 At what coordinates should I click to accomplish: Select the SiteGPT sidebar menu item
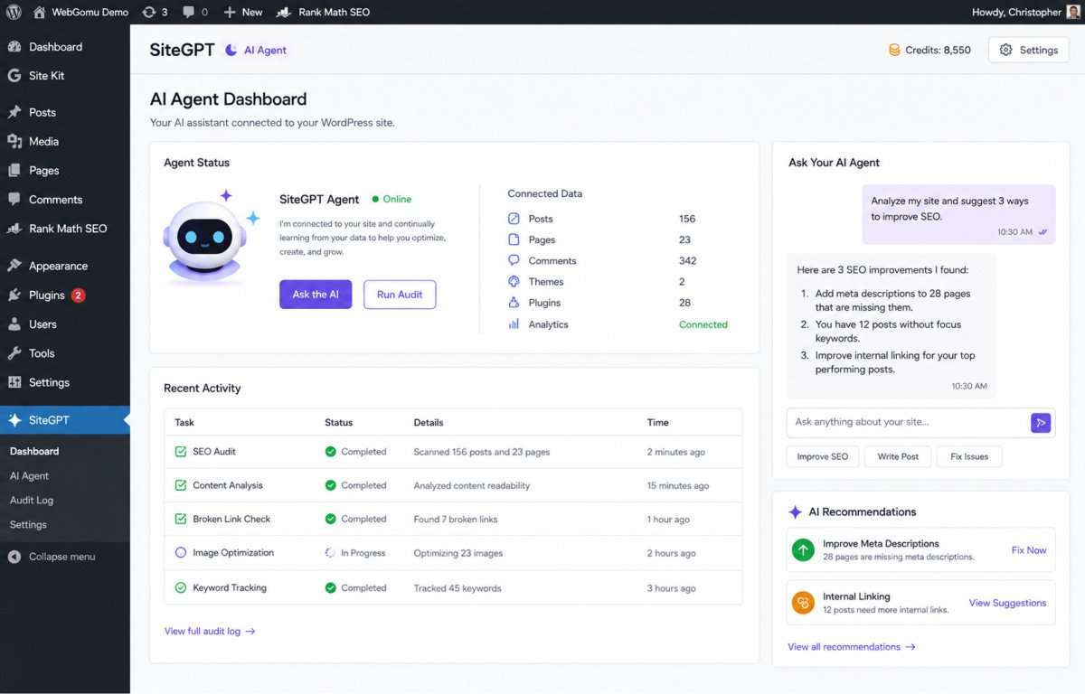[65, 420]
